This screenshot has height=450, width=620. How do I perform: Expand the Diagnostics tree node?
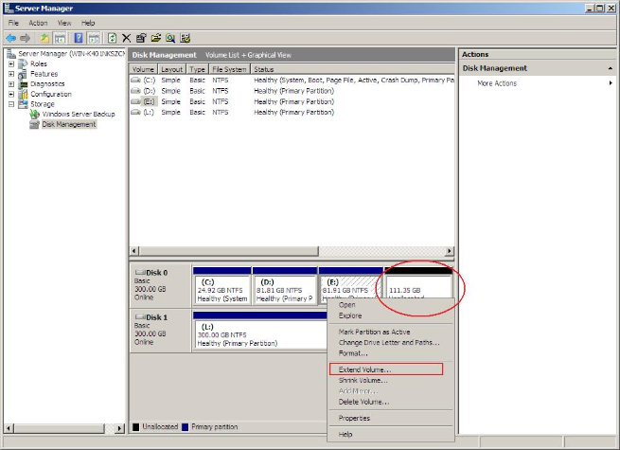11,84
